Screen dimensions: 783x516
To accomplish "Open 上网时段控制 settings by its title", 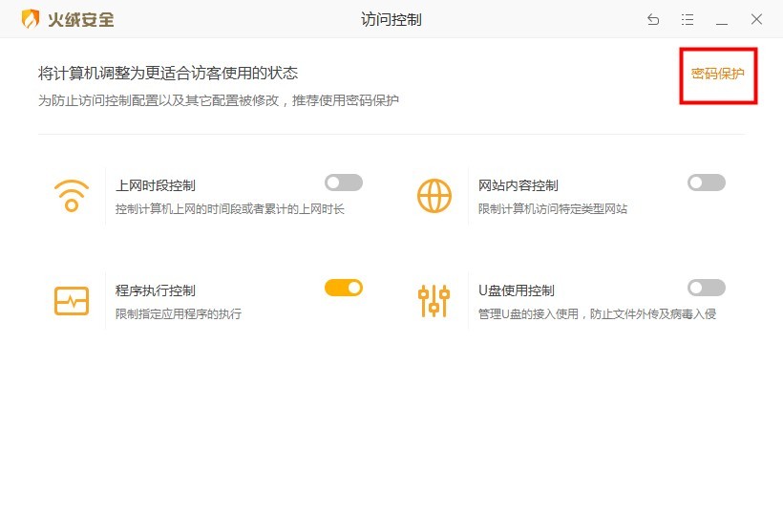I will click(x=156, y=185).
